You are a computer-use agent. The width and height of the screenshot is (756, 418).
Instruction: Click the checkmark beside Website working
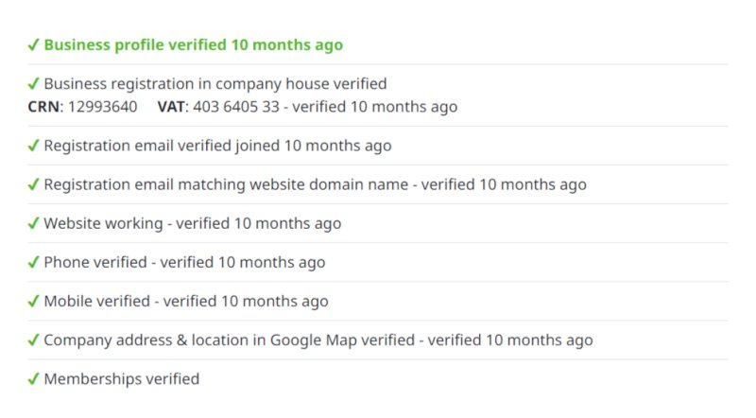pos(33,223)
